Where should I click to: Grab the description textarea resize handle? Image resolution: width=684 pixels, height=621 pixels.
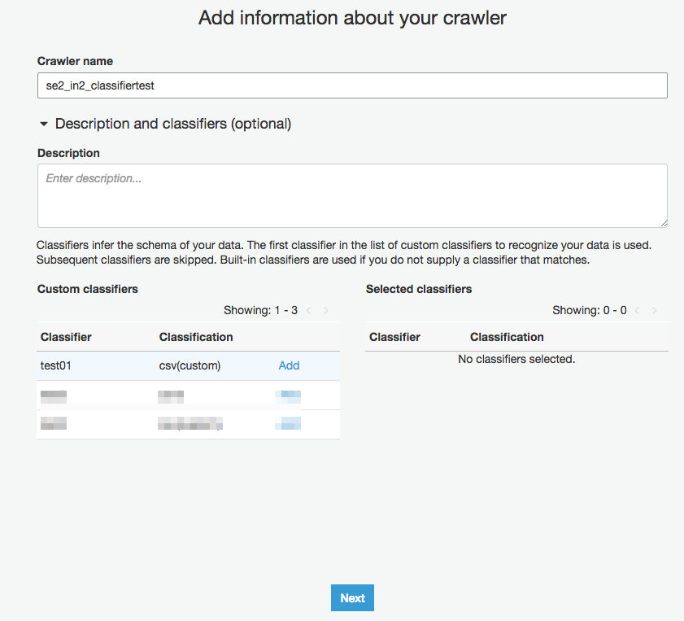pyautogui.click(x=664, y=224)
